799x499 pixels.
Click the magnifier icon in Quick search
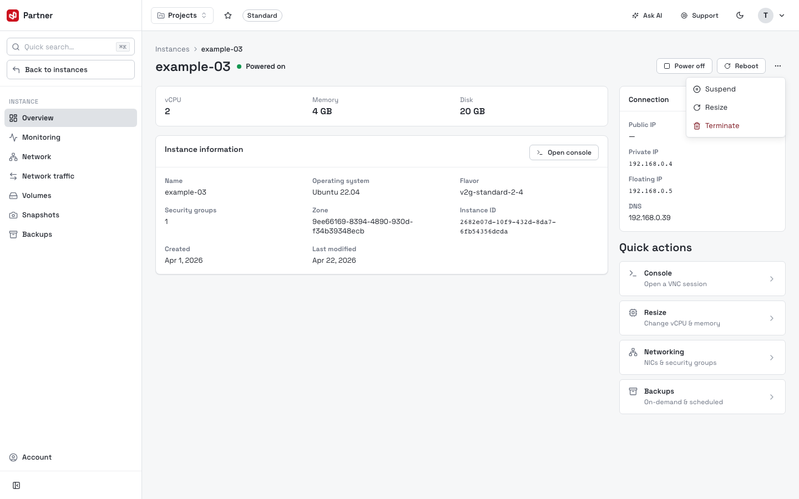[16, 47]
